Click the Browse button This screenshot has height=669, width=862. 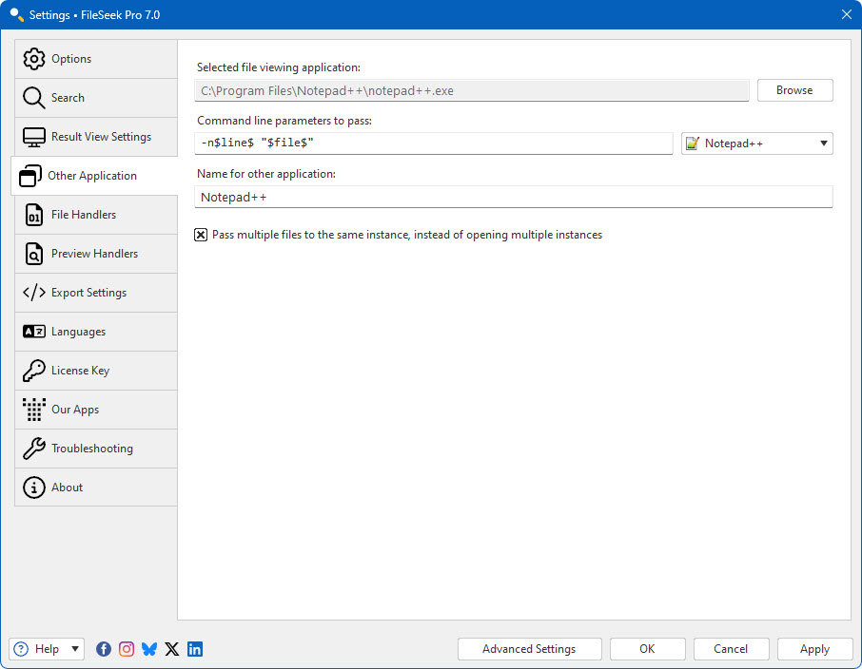pos(794,90)
